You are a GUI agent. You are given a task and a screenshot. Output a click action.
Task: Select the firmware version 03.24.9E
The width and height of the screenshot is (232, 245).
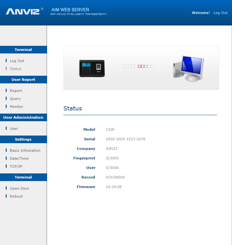click(114, 187)
